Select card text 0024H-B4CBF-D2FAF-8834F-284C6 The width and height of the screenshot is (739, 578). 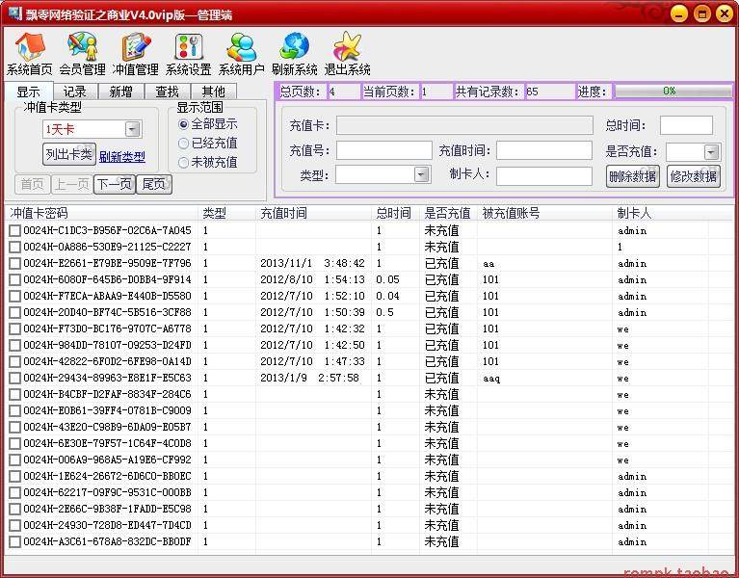[x=108, y=394]
